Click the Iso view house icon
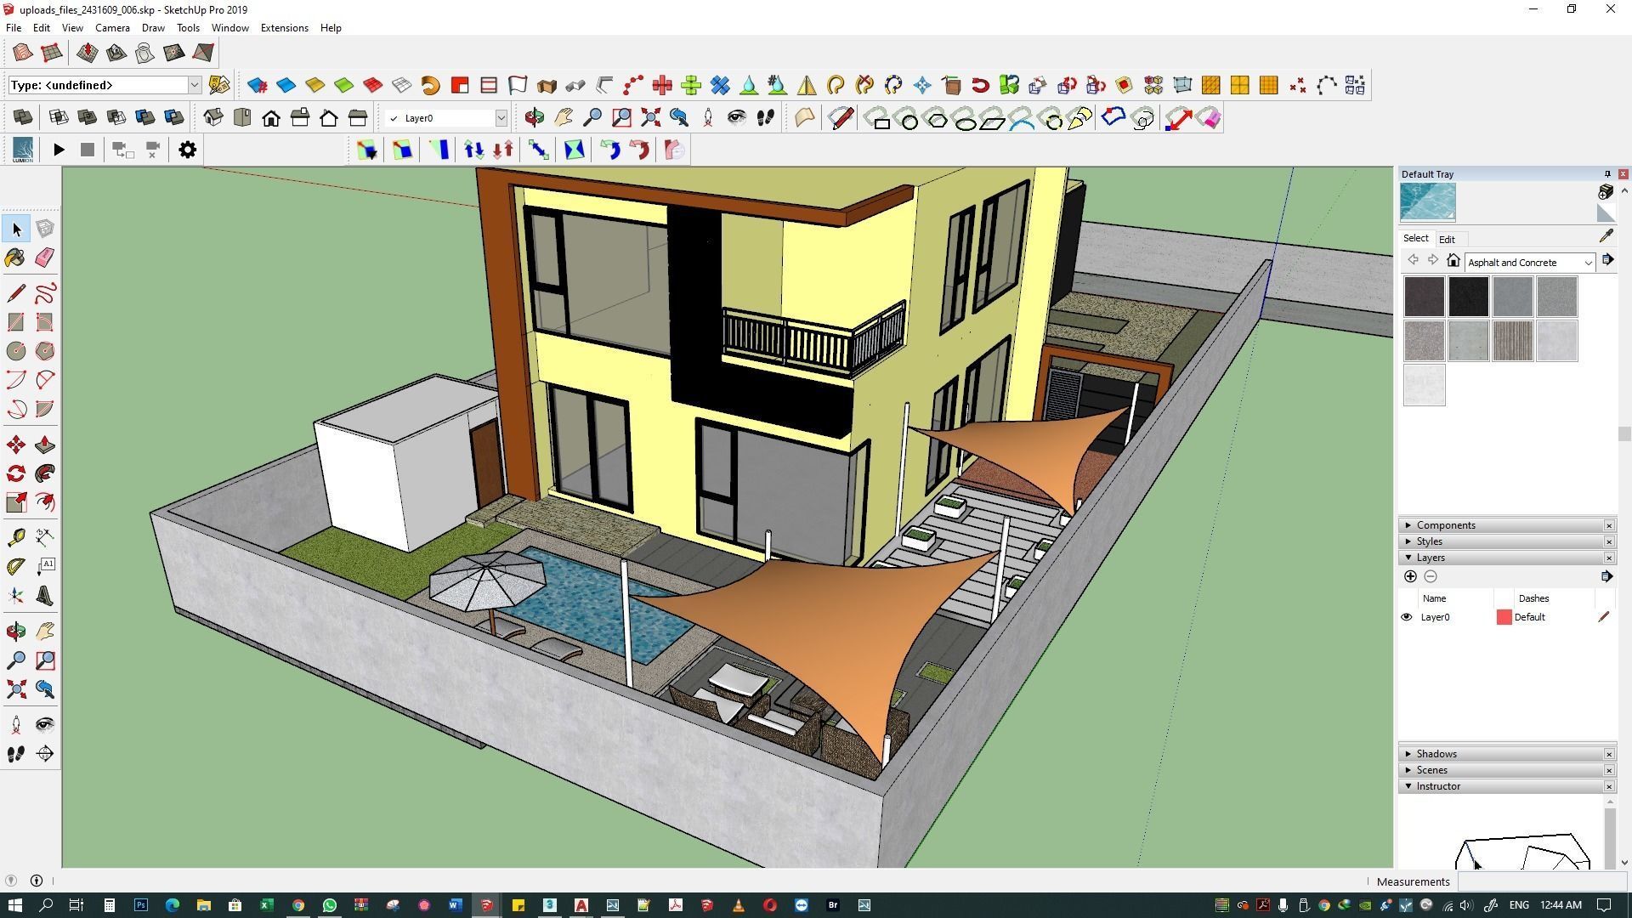The height and width of the screenshot is (918, 1632). tap(212, 118)
